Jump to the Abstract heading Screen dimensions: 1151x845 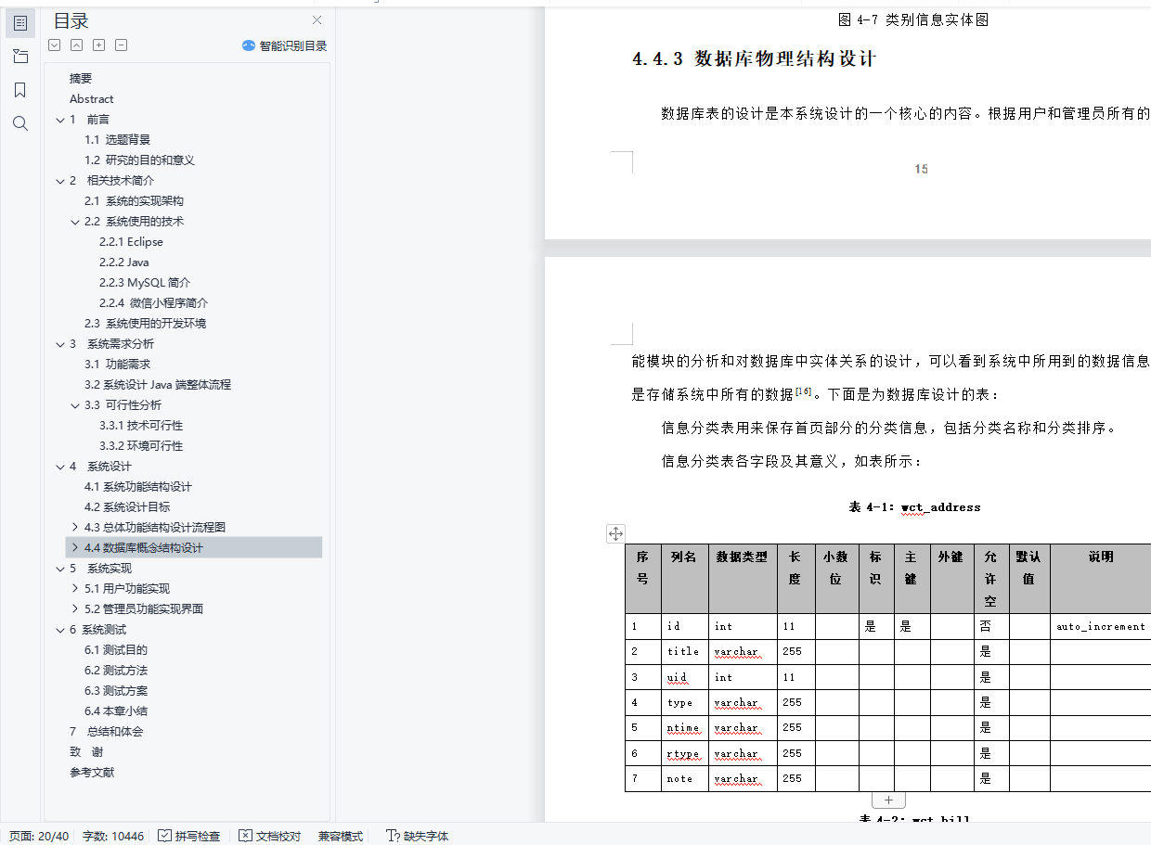(92, 99)
